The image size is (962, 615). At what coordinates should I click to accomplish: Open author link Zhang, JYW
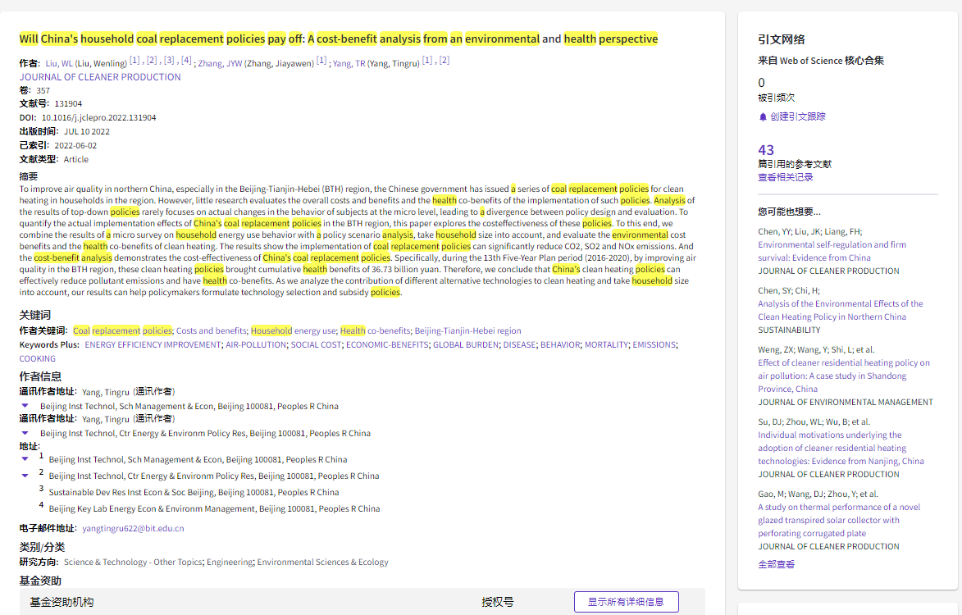pyautogui.click(x=221, y=63)
